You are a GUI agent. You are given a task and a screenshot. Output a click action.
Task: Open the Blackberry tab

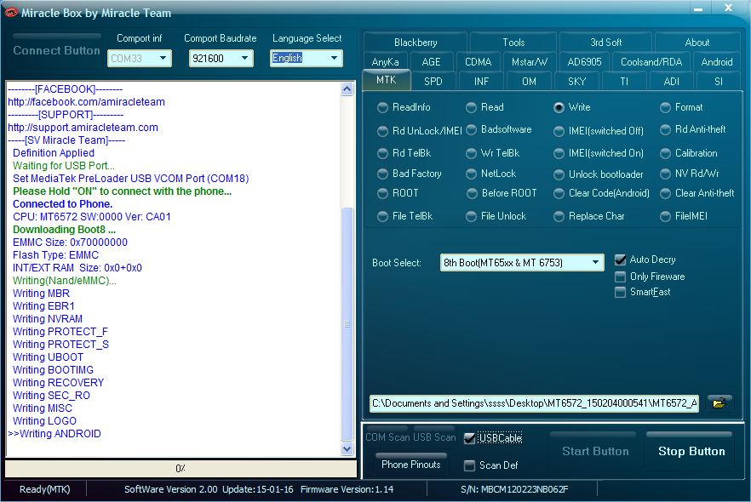pos(416,42)
